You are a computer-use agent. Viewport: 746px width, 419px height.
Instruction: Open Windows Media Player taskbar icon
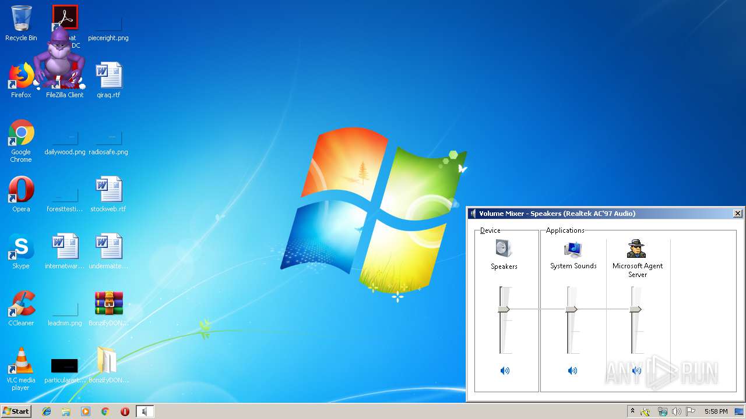[86, 411]
